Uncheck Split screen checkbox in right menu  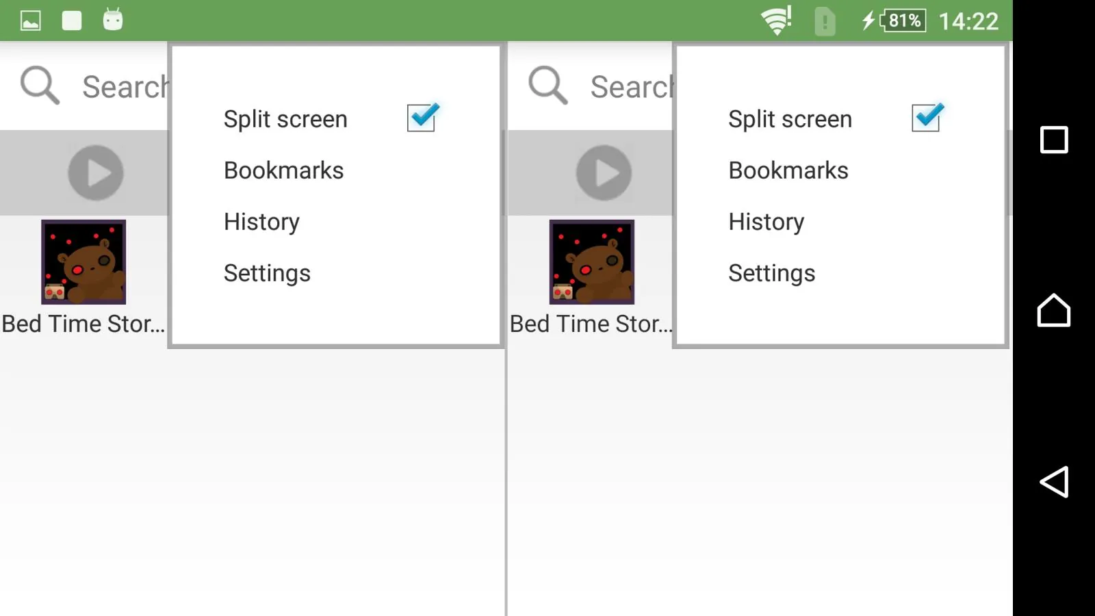(927, 117)
